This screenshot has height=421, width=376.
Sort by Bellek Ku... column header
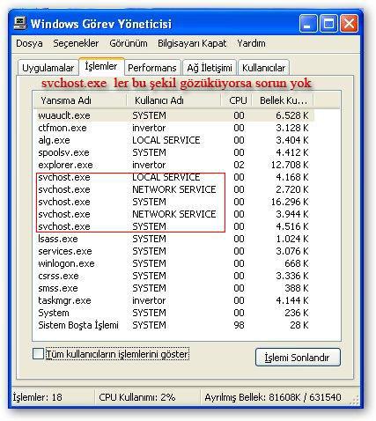coord(283,100)
